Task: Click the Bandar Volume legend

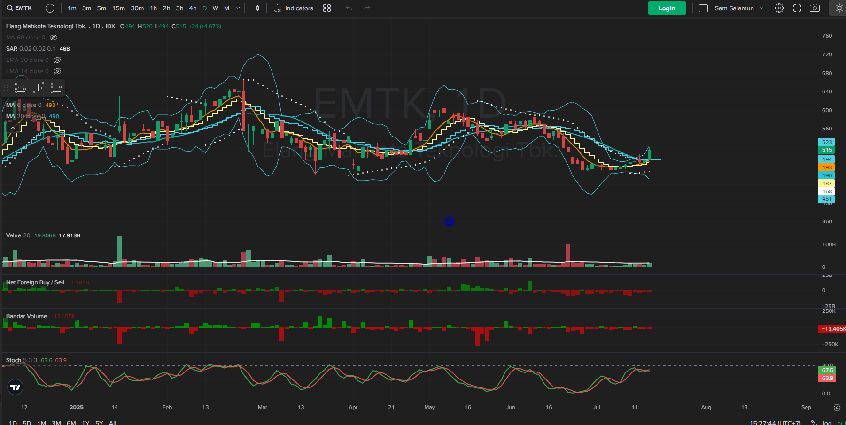Action: [26, 316]
